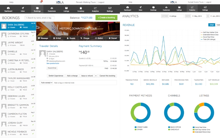
Task: Click Extended Wreck Dive chart legend entry
Action: pos(210,35)
